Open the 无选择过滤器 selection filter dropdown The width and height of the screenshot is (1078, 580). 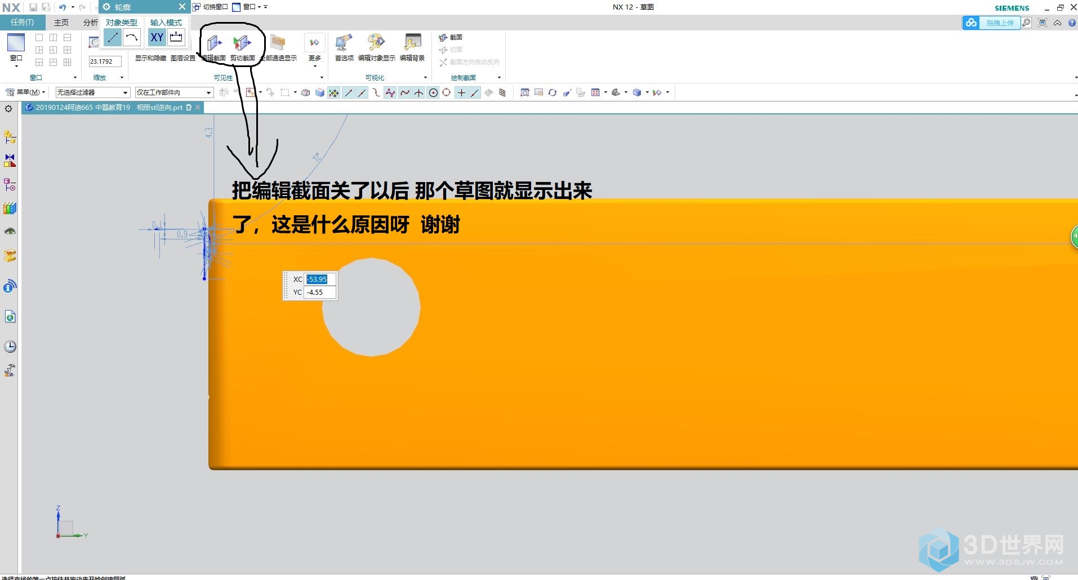pyautogui.click(x=93, y=92)
